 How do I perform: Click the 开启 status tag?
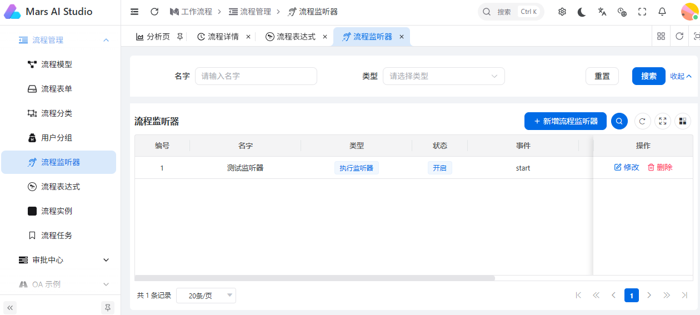pyautogui.click(x=440, y=168)
